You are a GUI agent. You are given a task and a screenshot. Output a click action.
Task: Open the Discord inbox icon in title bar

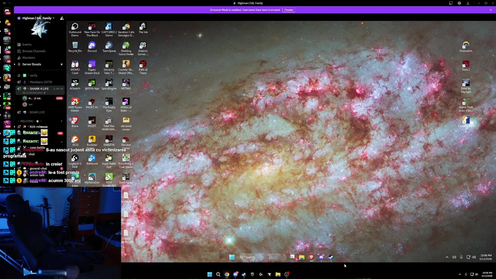(x=451, y=3)
